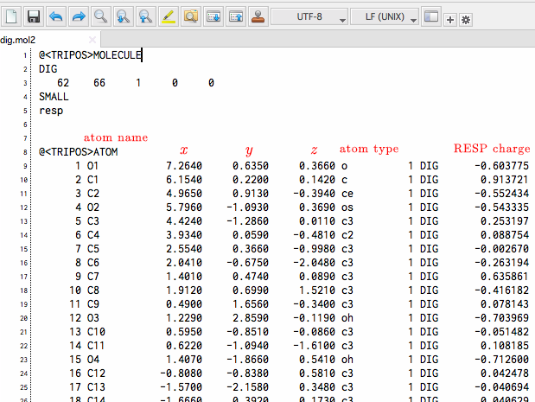Click the stamp icon in toolbar

[258, 16]
